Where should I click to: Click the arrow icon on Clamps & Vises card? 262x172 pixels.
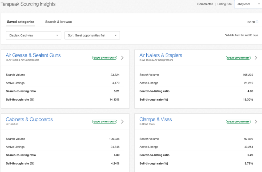pos(256,122)
